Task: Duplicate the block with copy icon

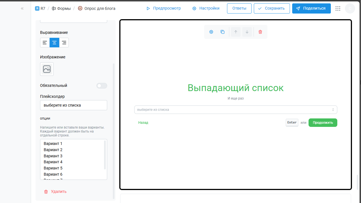Action: click(223, 32)
